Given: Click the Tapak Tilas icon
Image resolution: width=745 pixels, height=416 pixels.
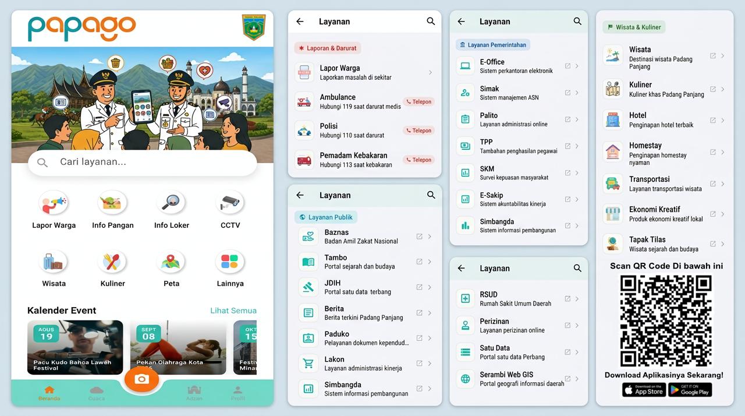Looking at the screenshot, I should click(x=612, y=244).
